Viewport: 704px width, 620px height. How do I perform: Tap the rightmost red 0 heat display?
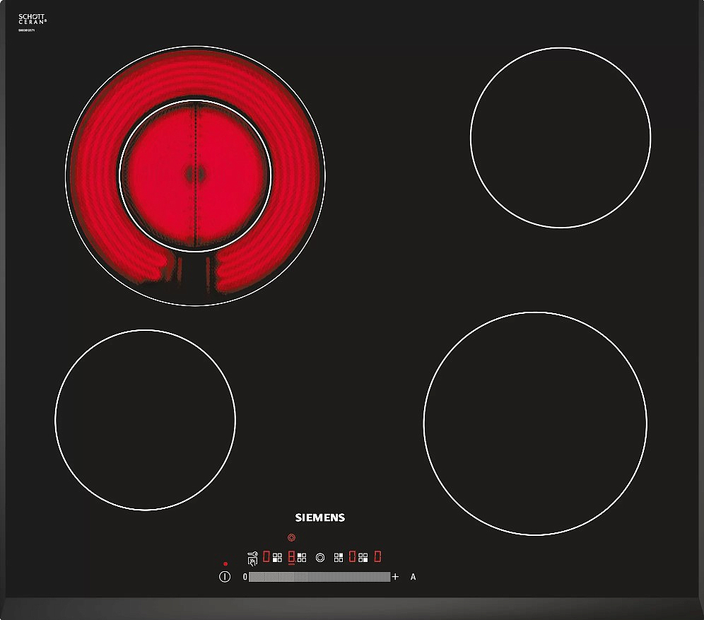click(x=377, y=557)
